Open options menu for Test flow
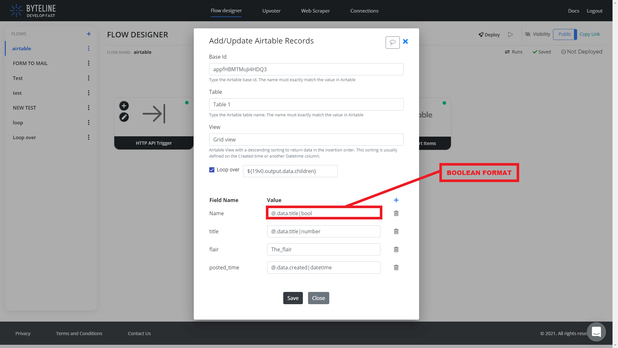The height and width of the screenshot is (348, 618). pos(89,78)
